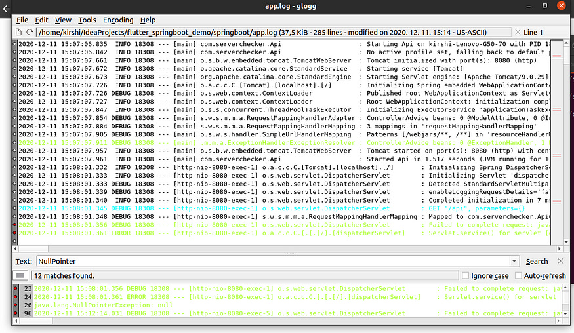Click the reload file icon
This screenshot has height=333, width=574.
pos(30,32)
